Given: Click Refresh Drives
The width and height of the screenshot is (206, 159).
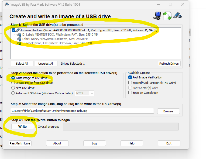Looking at the screenshot, I should 169,64.
